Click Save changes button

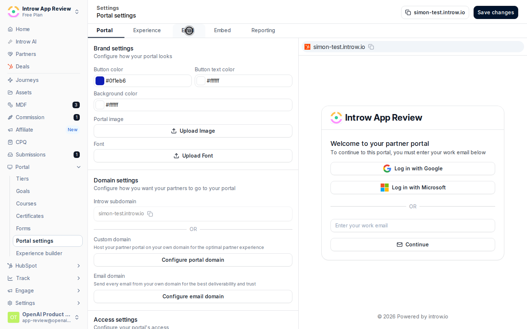pyautogui.click(x=496, y=12)
